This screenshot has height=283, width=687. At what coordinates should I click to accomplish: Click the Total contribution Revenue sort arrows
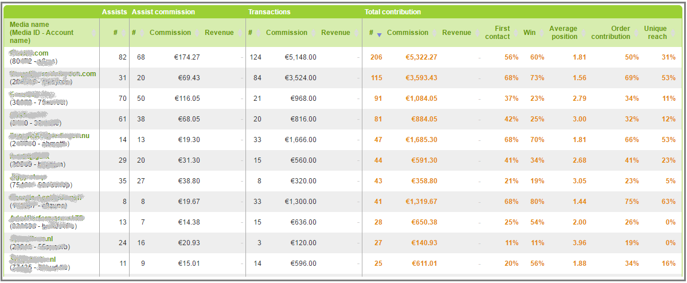[x=477, y=33]
